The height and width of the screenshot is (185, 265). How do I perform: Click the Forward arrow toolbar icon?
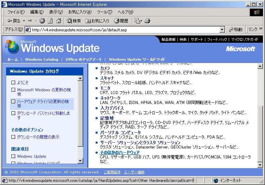click(30, 21)
